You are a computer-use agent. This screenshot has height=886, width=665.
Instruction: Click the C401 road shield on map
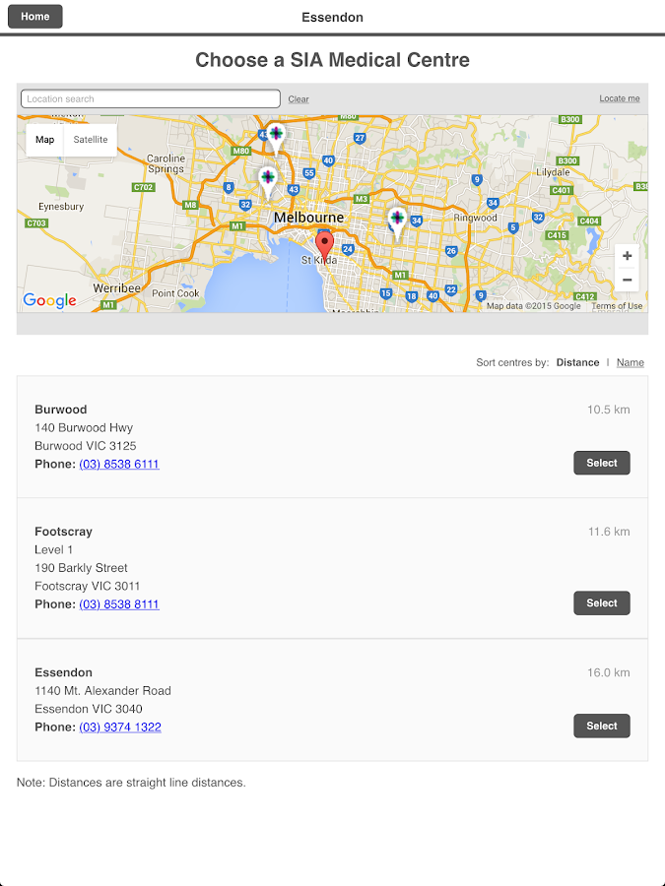coord(561,190)
